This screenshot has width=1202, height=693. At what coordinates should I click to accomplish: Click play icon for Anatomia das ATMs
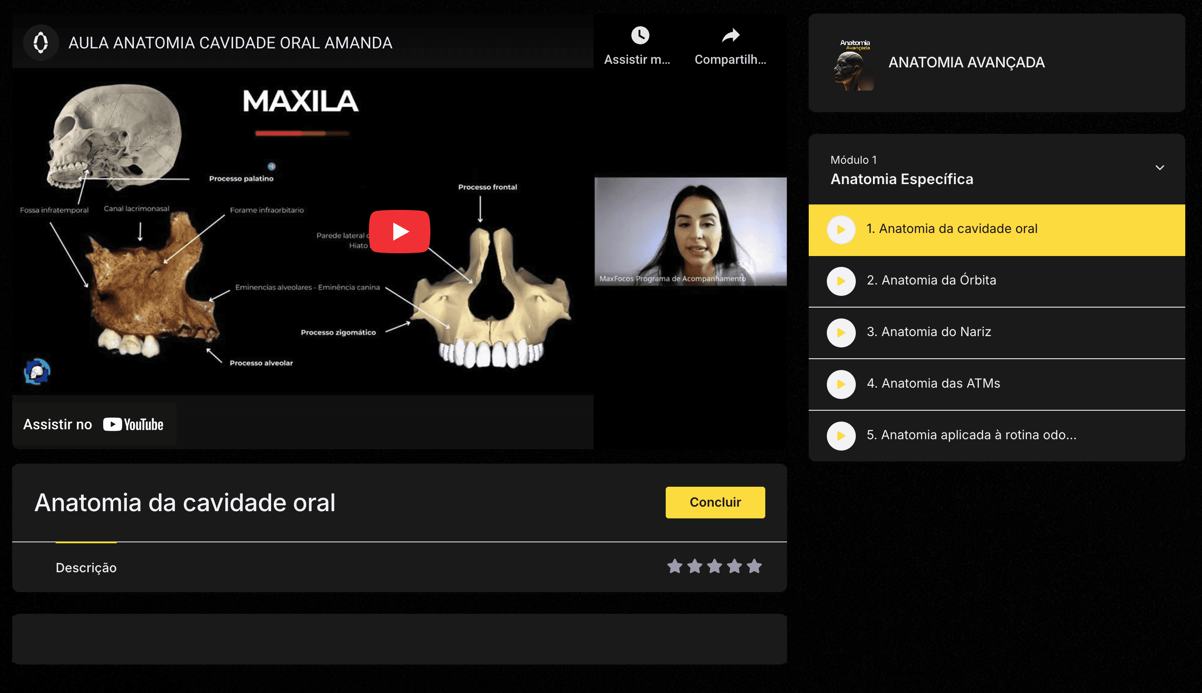coord(841,384)
